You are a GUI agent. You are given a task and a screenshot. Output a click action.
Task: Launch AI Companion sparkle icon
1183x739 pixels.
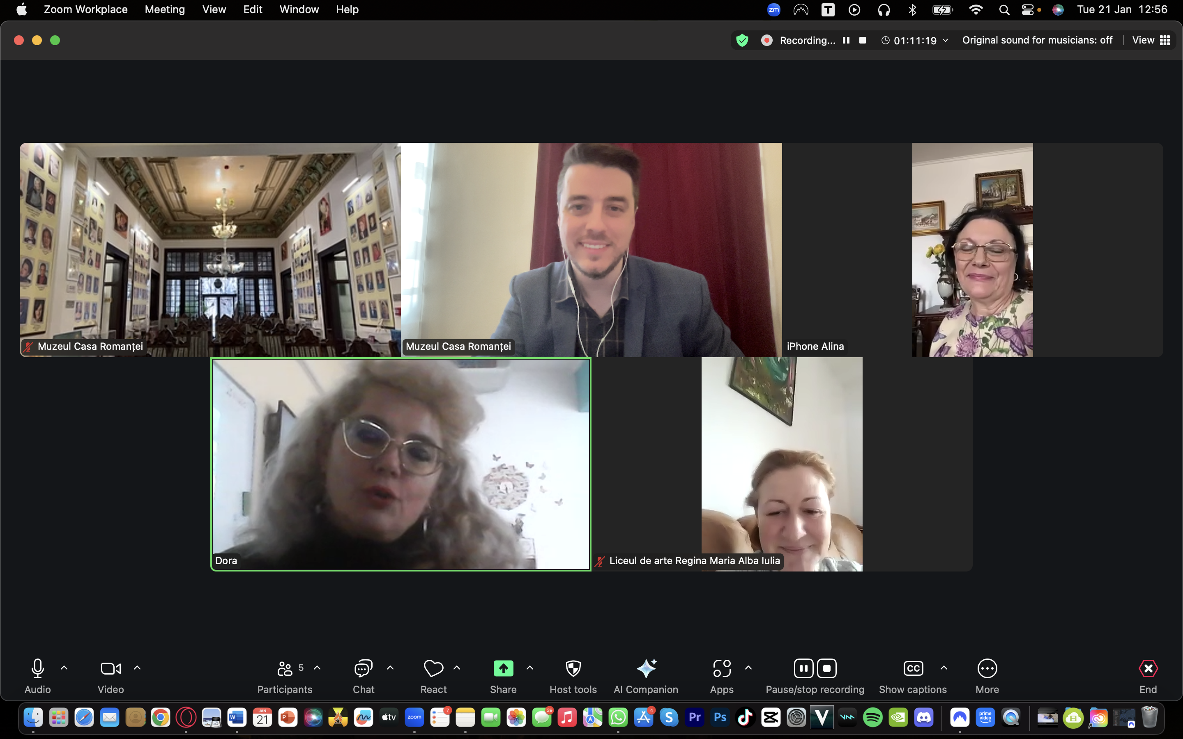646,668
